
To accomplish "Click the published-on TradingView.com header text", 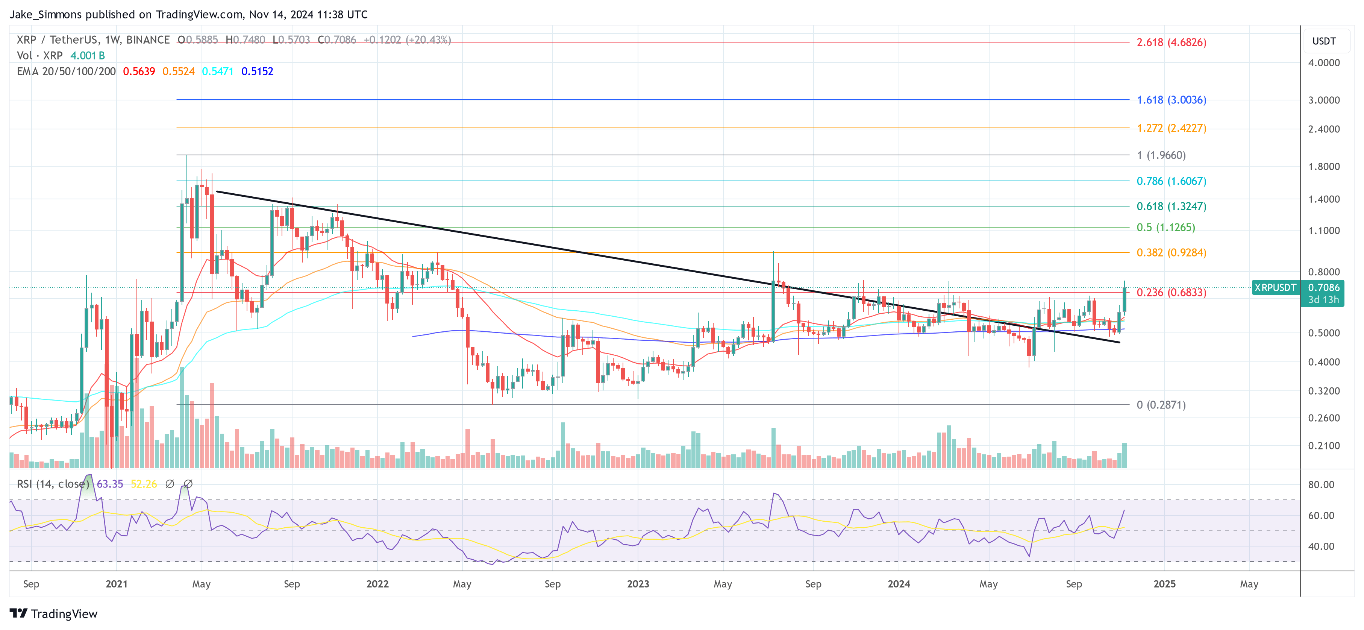I will pyautogui.click(x=188, y=14).
